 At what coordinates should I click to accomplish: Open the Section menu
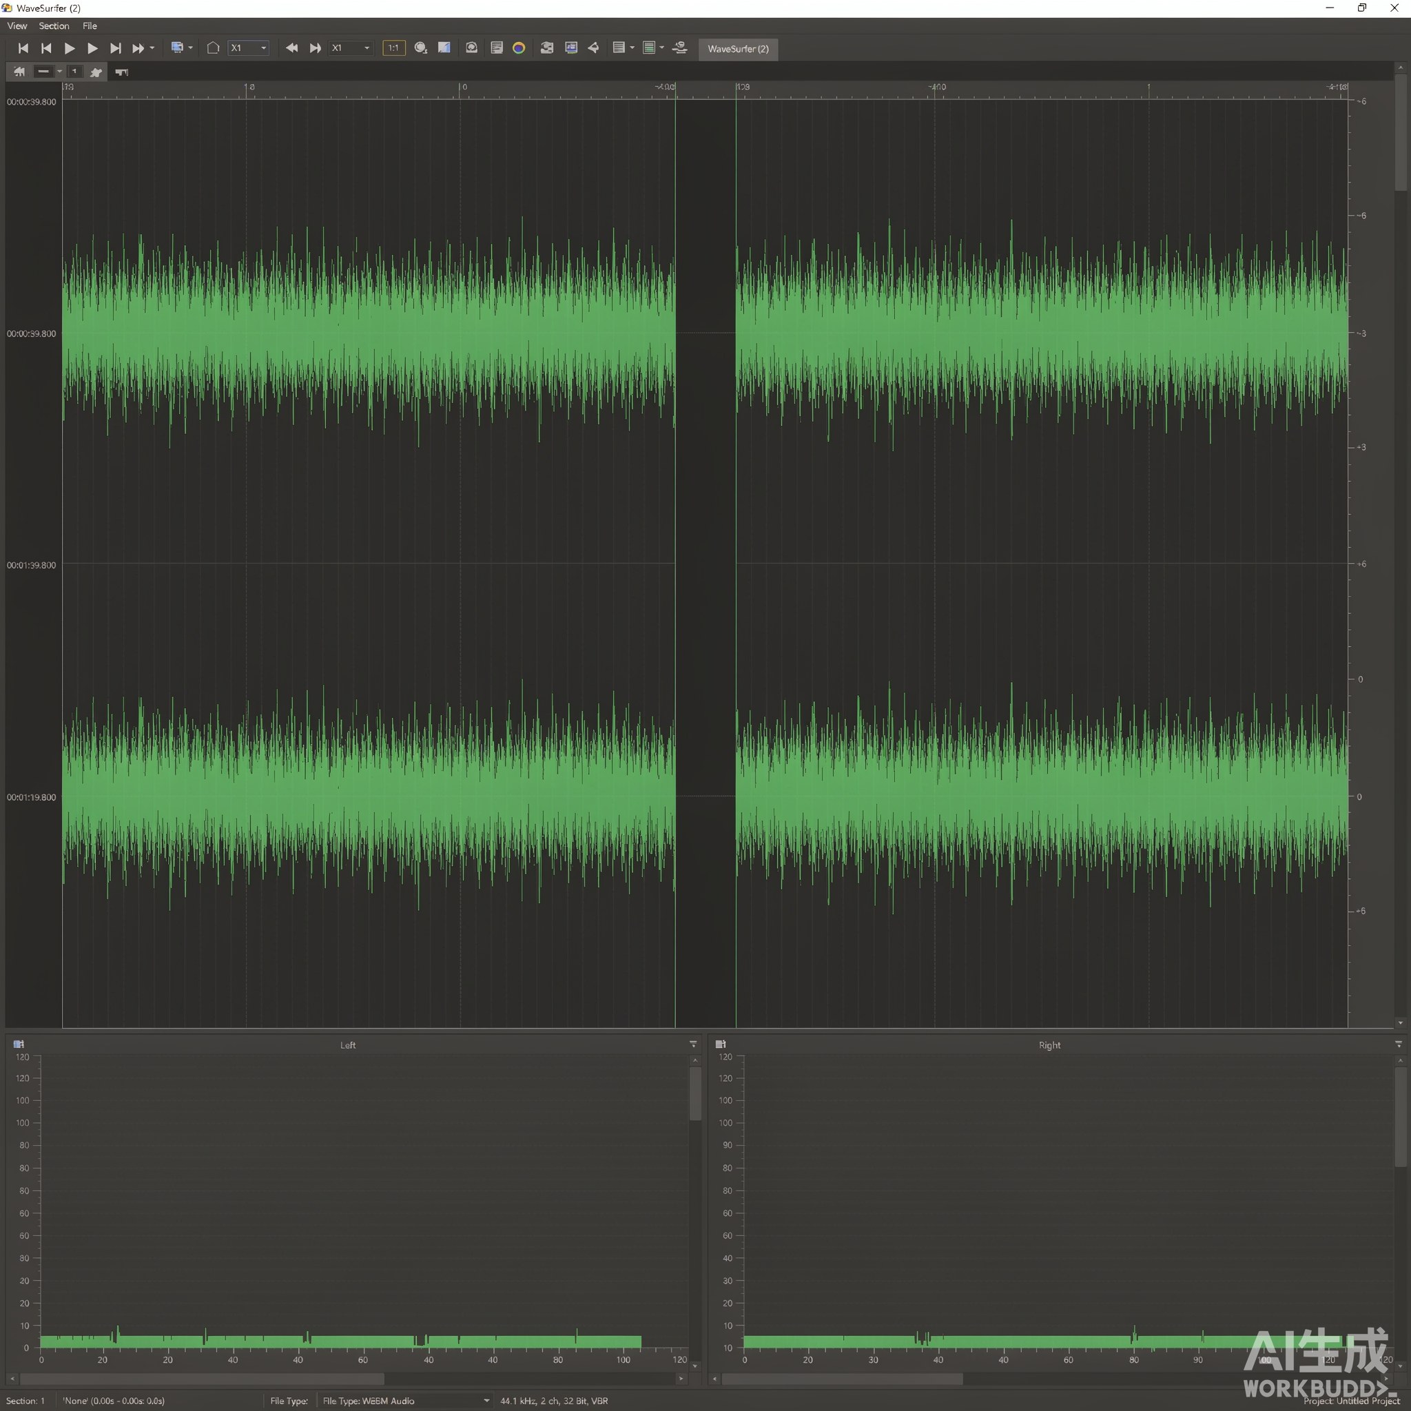click(x=54, y=25)
